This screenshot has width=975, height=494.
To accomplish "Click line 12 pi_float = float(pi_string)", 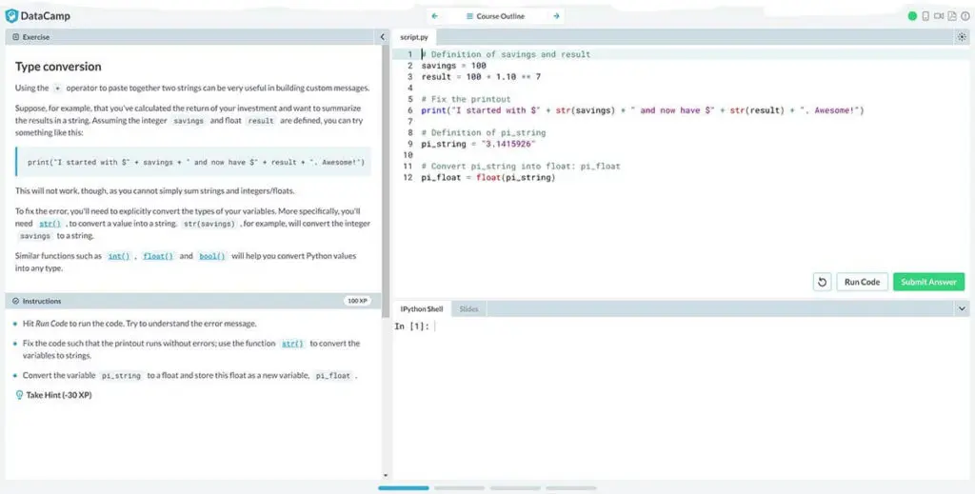I will [x=488, y=178].
